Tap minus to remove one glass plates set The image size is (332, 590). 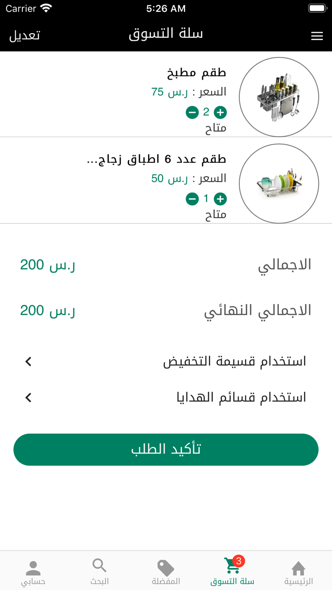[192, 199]
